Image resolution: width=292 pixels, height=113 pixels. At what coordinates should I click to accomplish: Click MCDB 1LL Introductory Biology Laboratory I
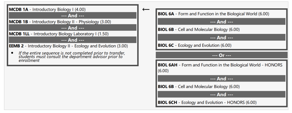tap(59, 34)
